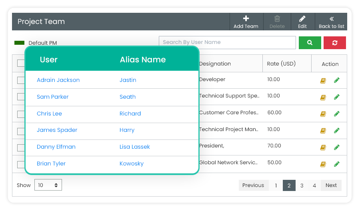Screen dimensions: 360x207
Task: Open yellow book icon in Global Network row
Action: pyautogui.click(x=323, y=164)
